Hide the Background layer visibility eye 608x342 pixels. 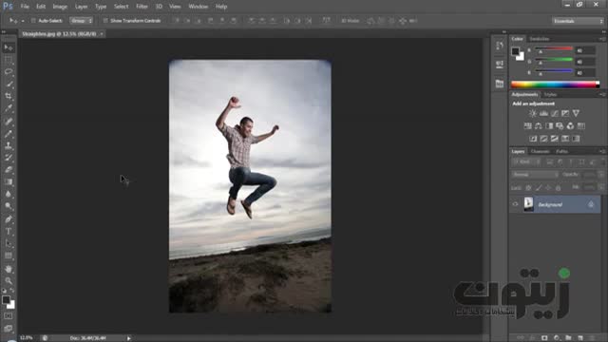click(515, 204)
